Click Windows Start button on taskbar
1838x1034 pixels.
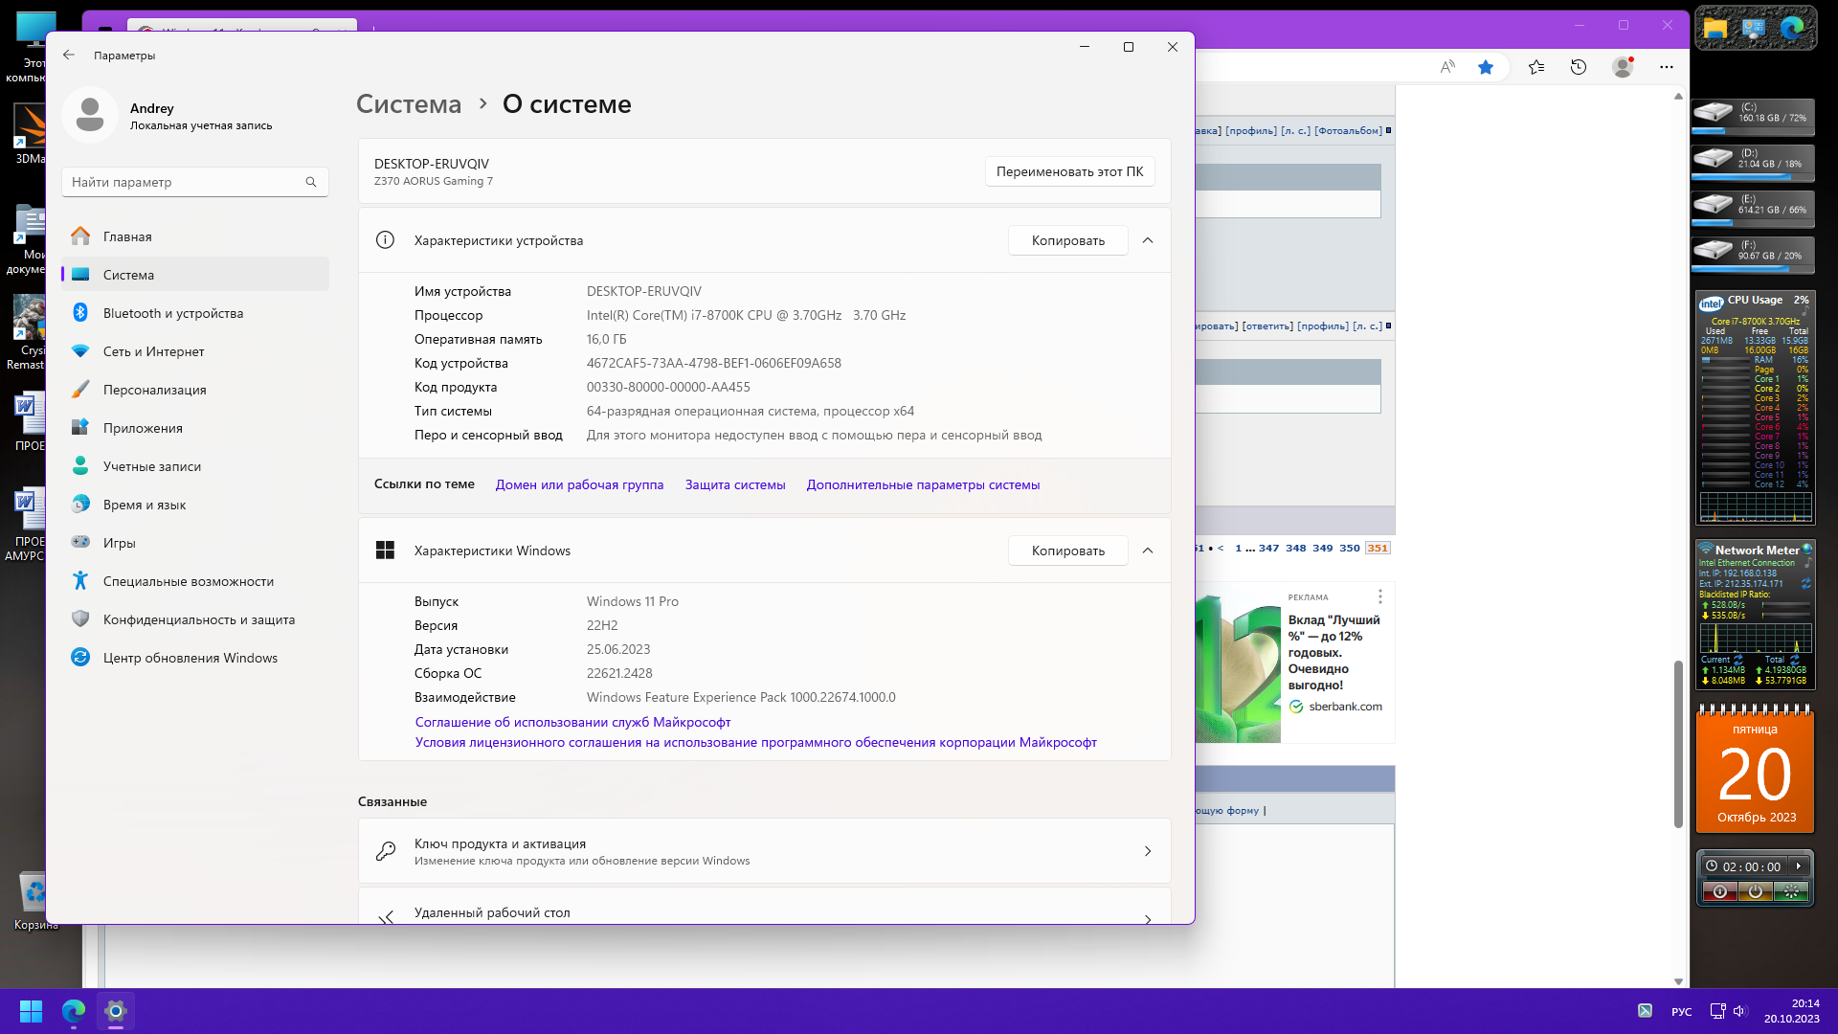(31, 1011)
